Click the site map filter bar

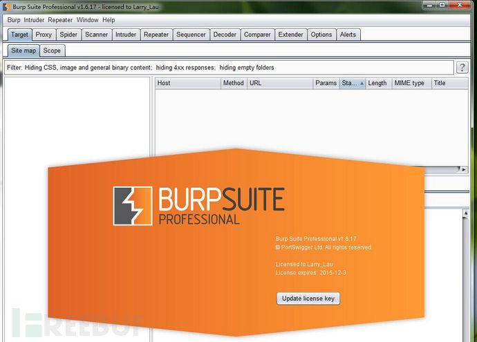[x=229, y=68]
